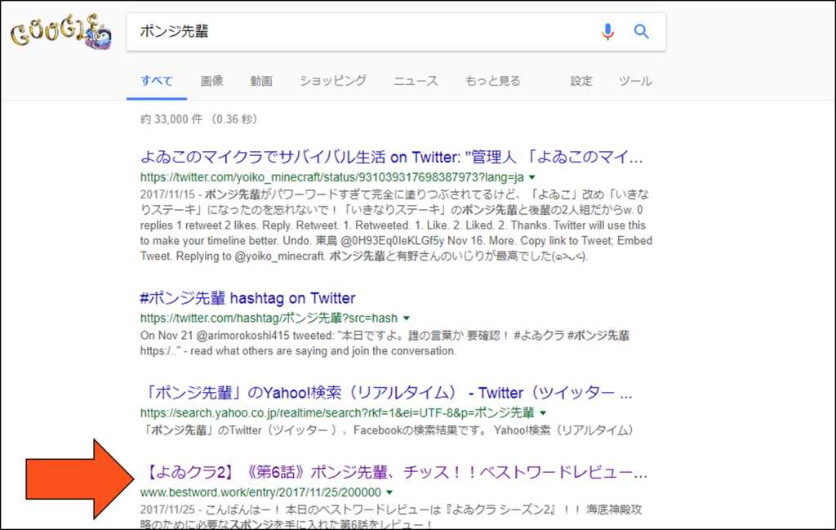Click snippet text starting 2017/11/15
The height and width of the screenshot is (530, 836).
[x=396, y=225]
